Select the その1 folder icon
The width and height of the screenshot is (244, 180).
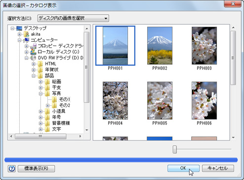[54, 99]
